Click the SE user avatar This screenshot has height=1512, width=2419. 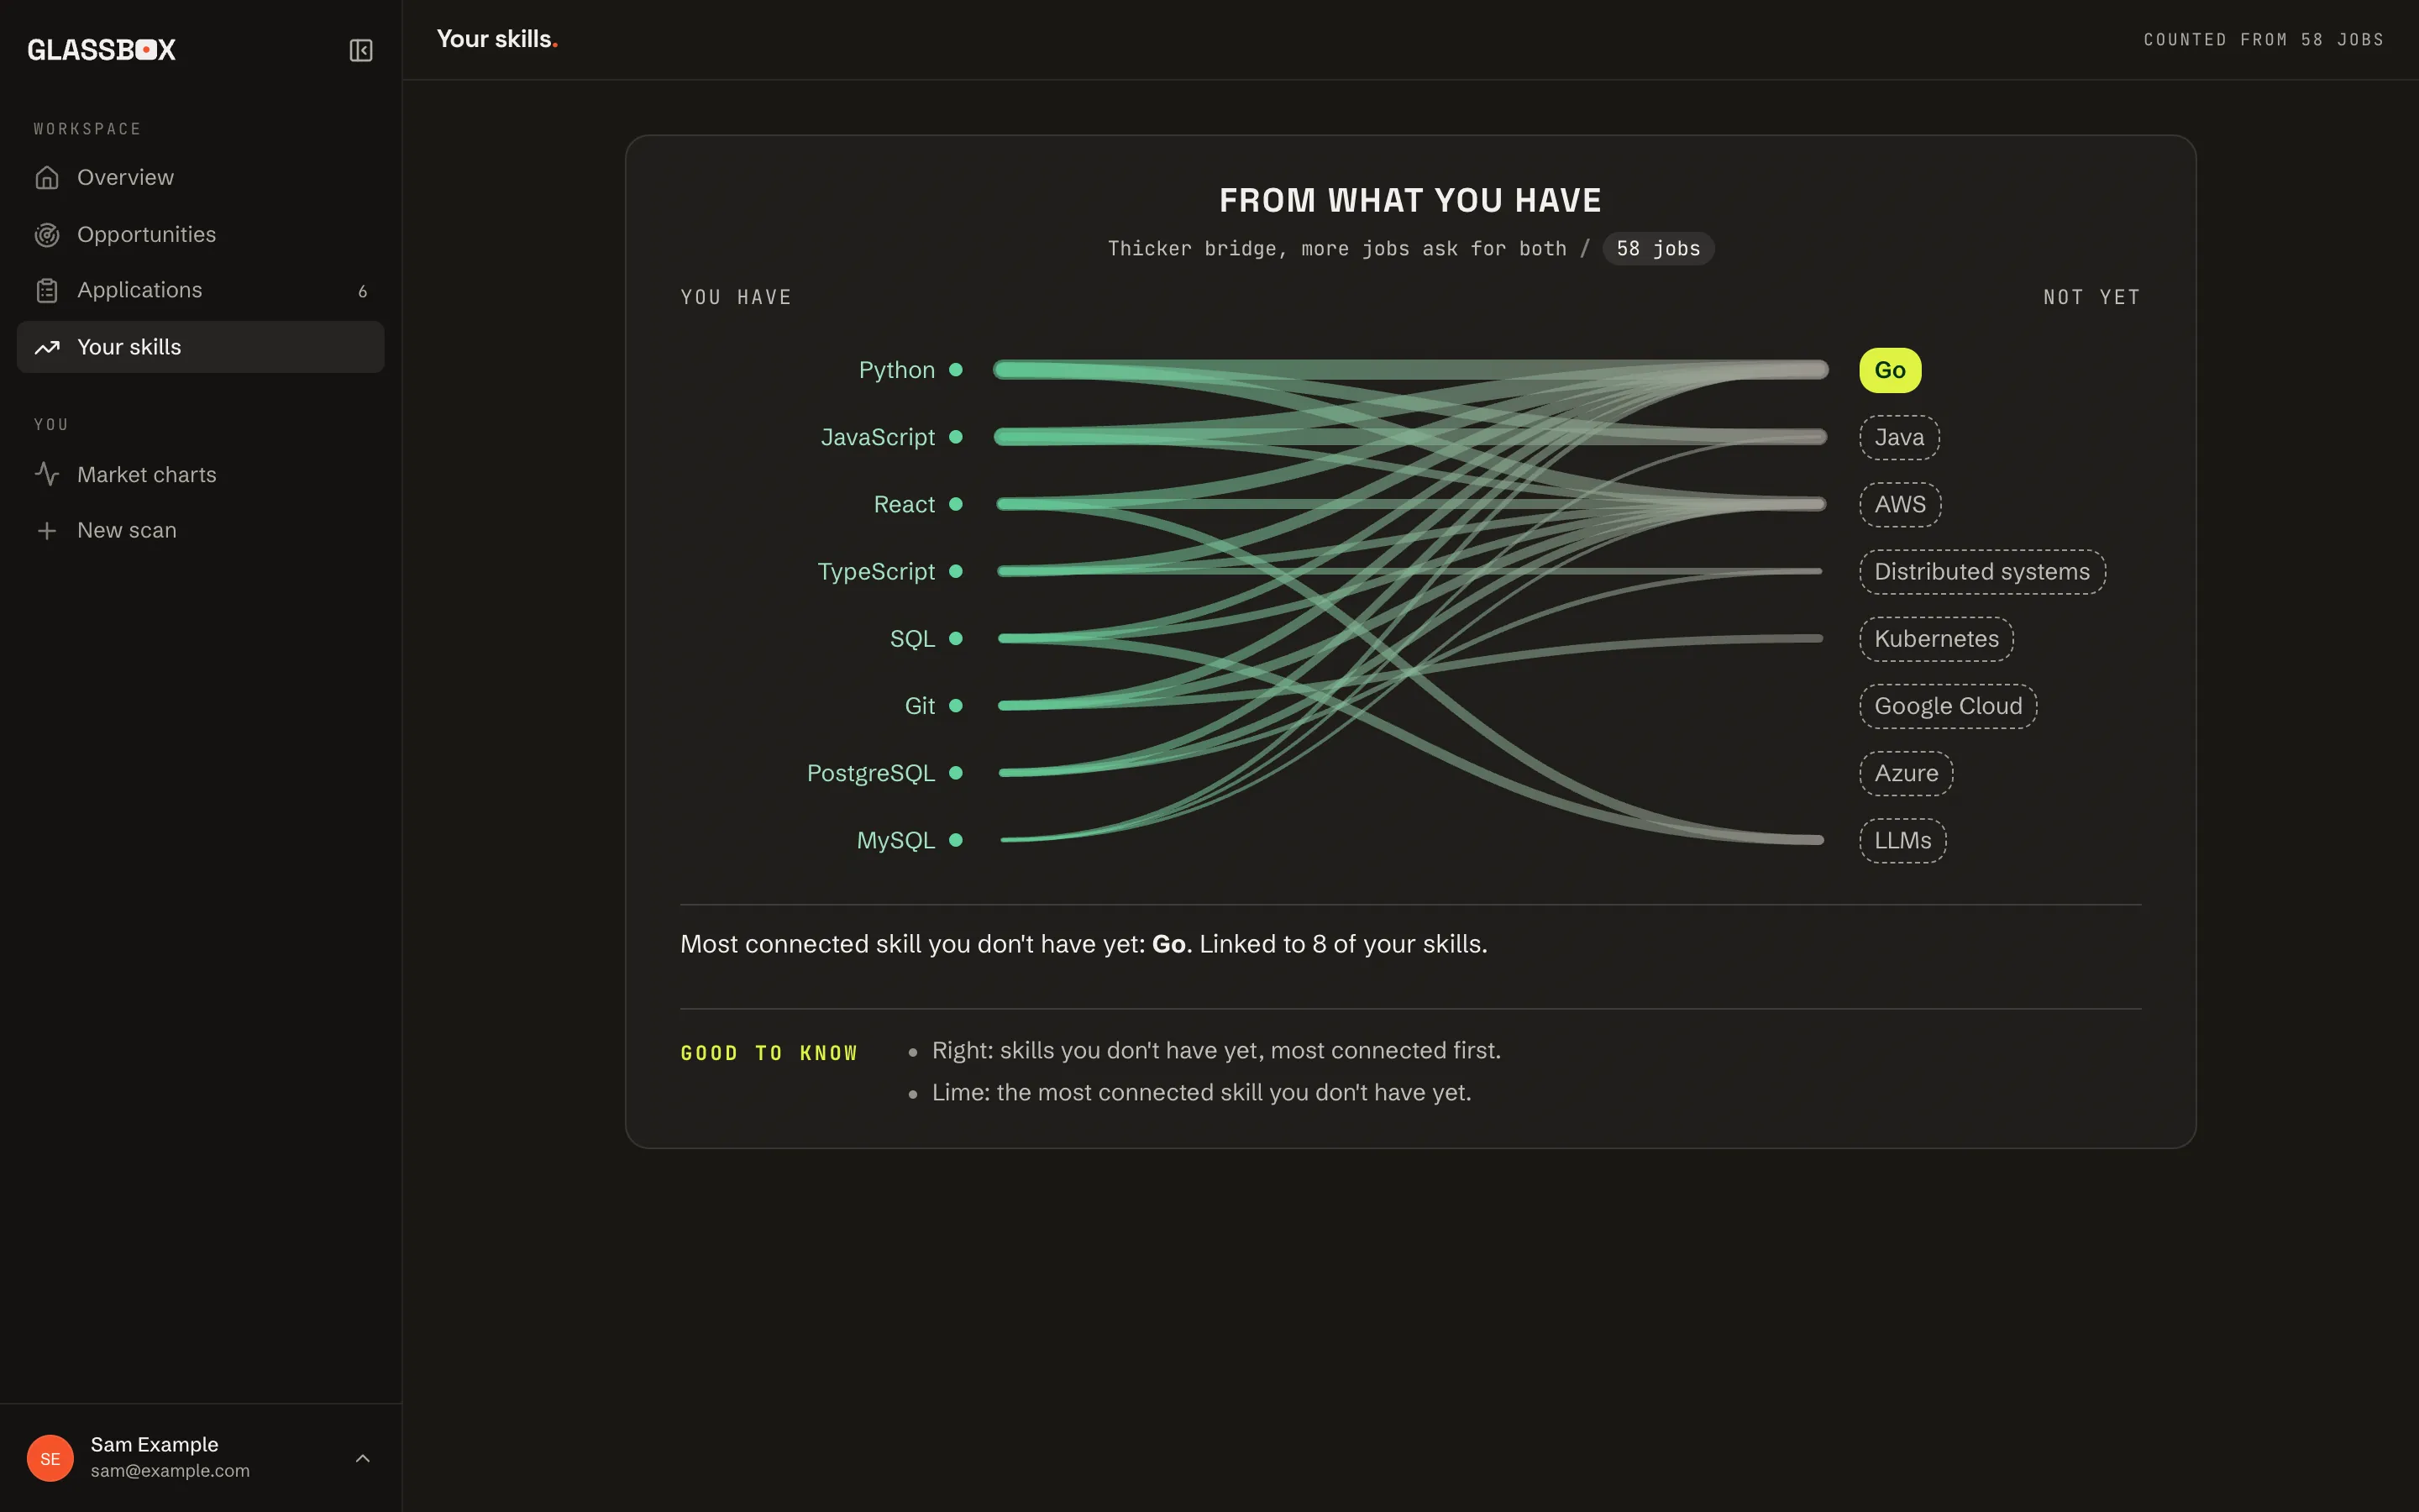[50, 1458]
